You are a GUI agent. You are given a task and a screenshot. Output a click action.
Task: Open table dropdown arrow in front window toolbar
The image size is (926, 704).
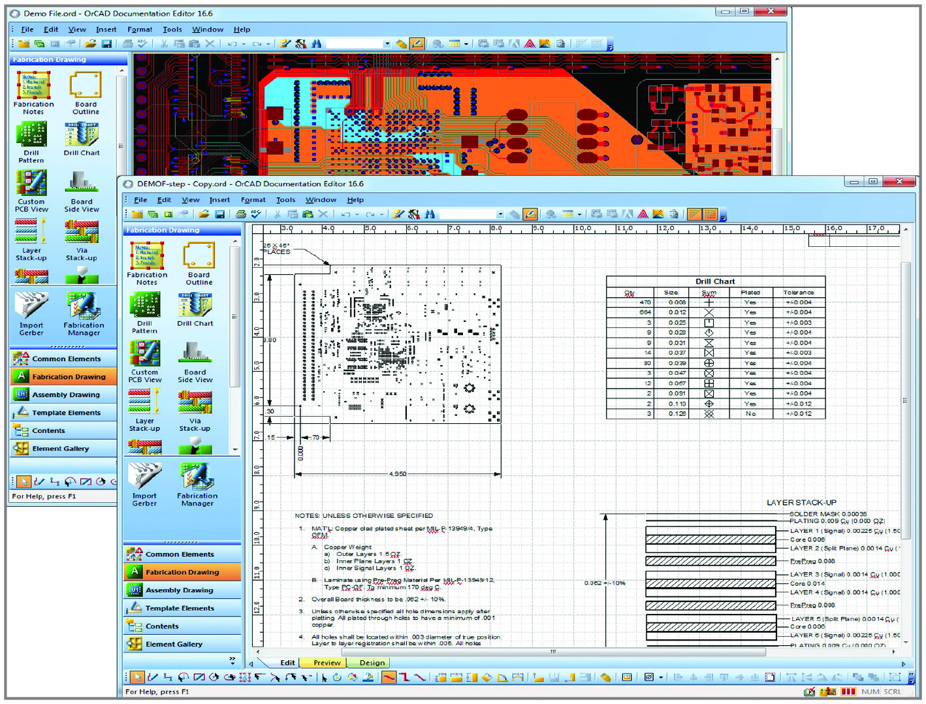click(579, 215)
